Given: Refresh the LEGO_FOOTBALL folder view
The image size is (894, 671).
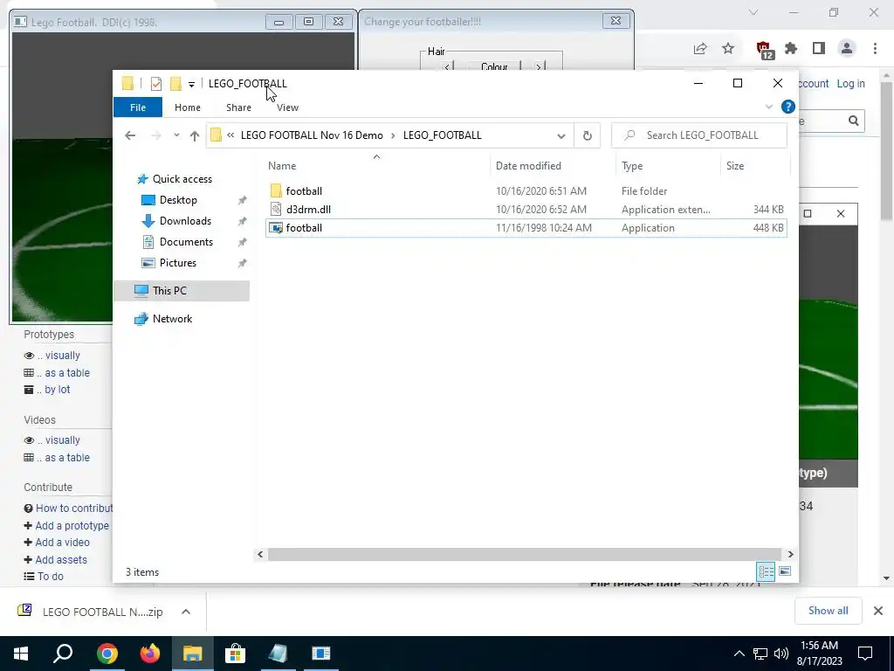Looking at the screenshot, I should [588, 135].
